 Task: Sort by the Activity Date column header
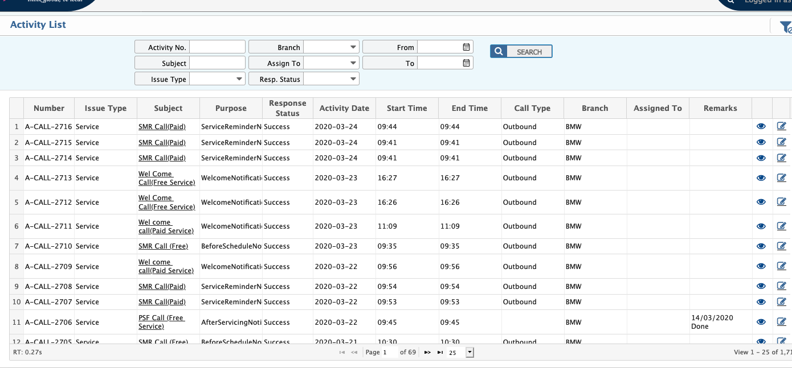(x=344, y=108)
